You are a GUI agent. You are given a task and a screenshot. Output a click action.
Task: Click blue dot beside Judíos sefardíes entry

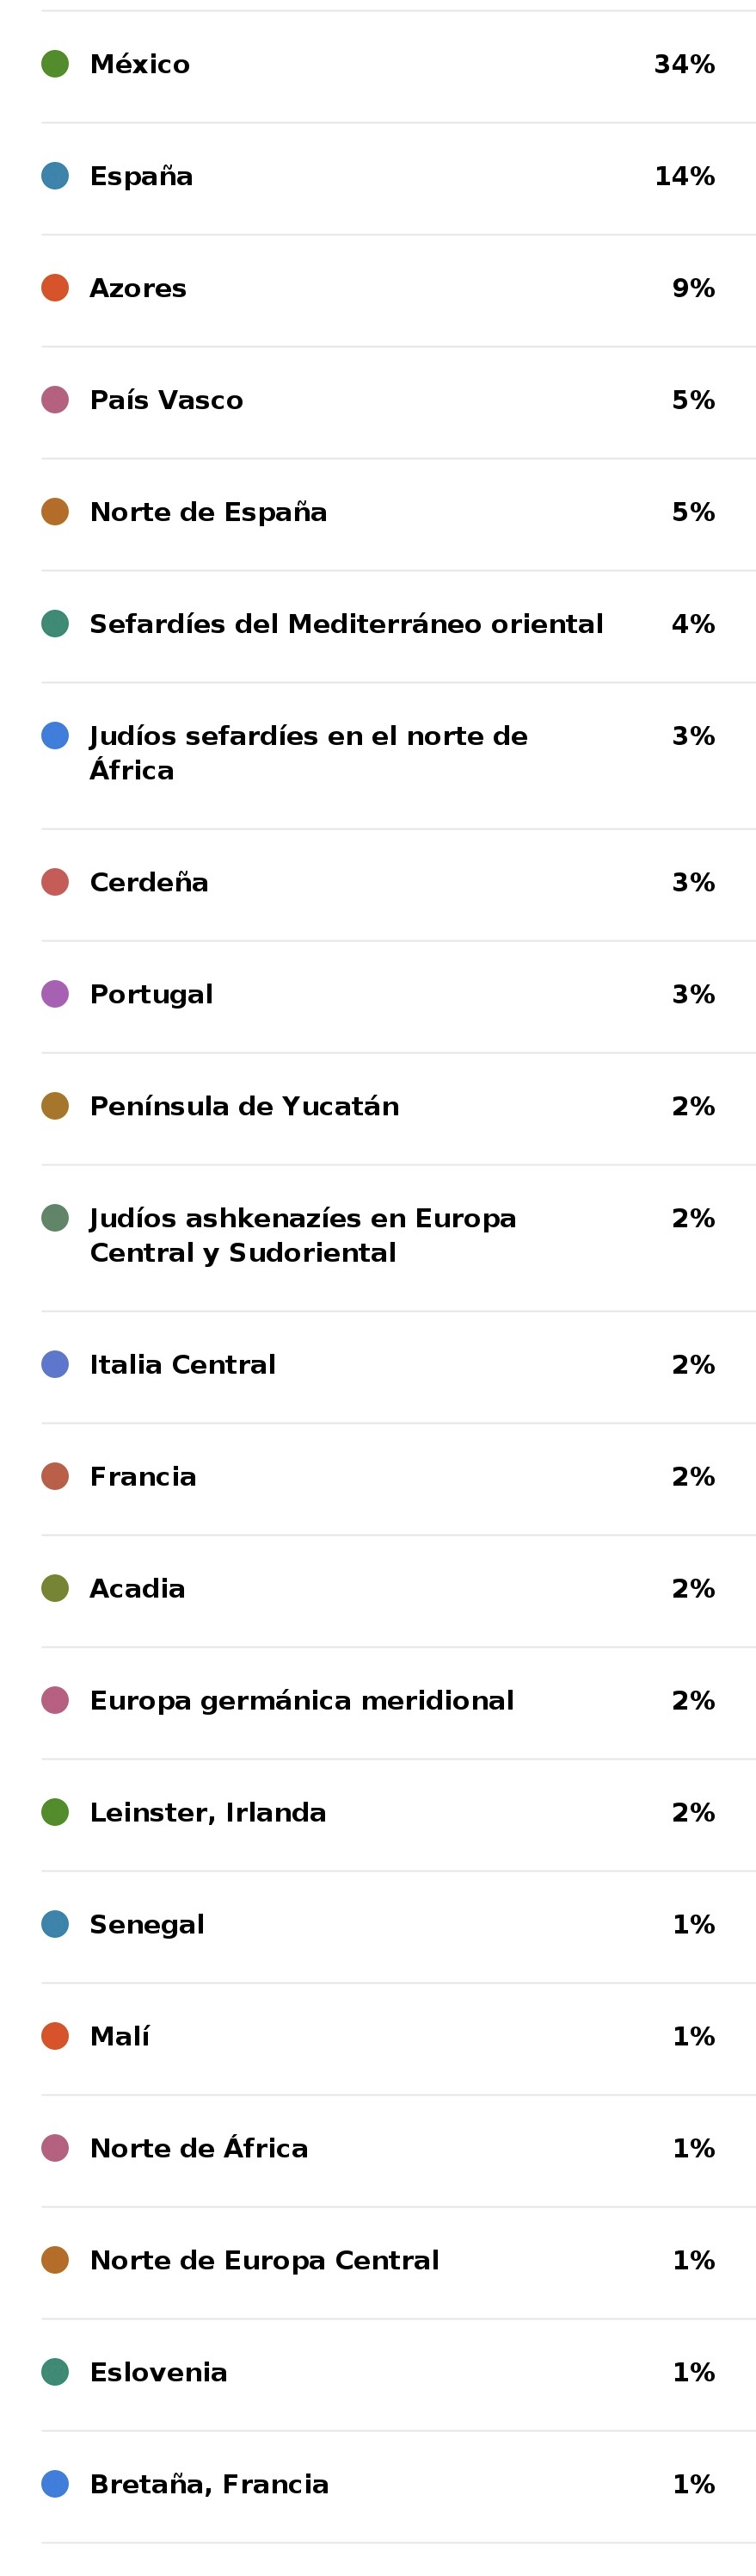point(55,736)
